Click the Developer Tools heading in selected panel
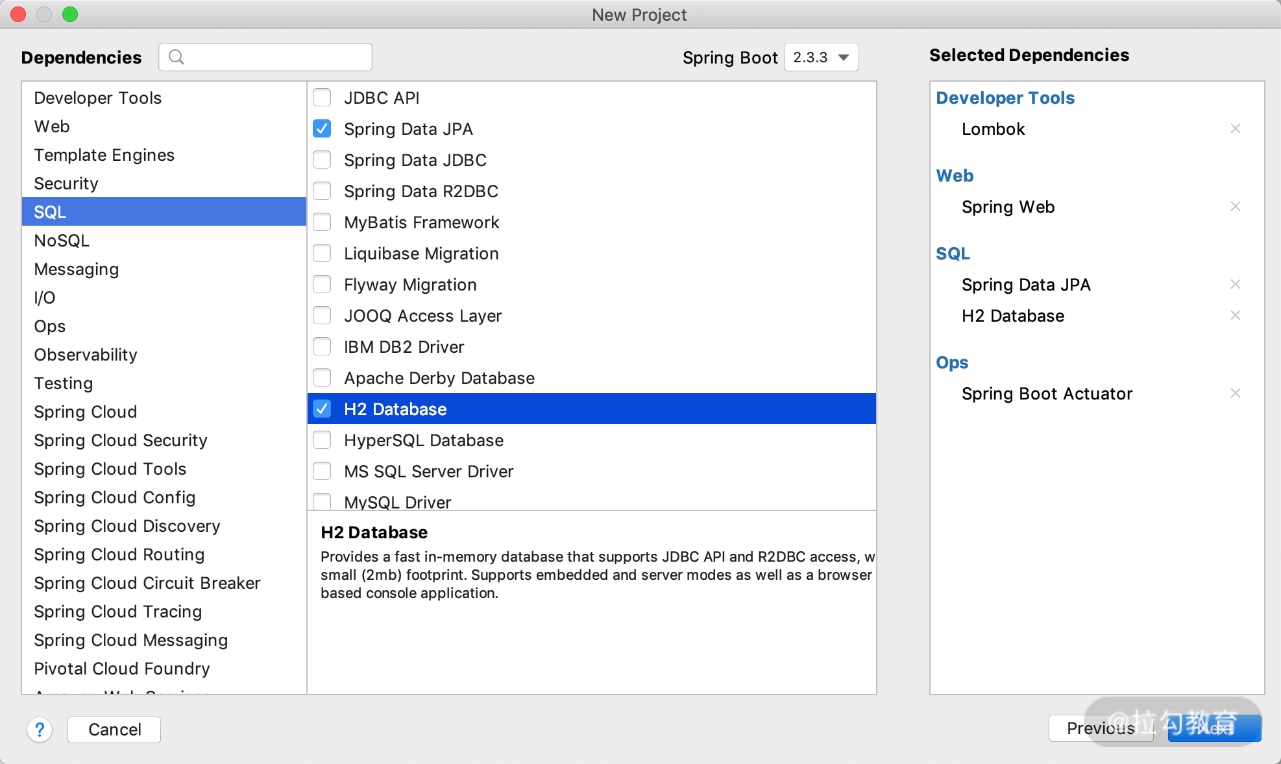Image resolution: width=1281 pixels, height=764 pixels. tap(1005, 98)
